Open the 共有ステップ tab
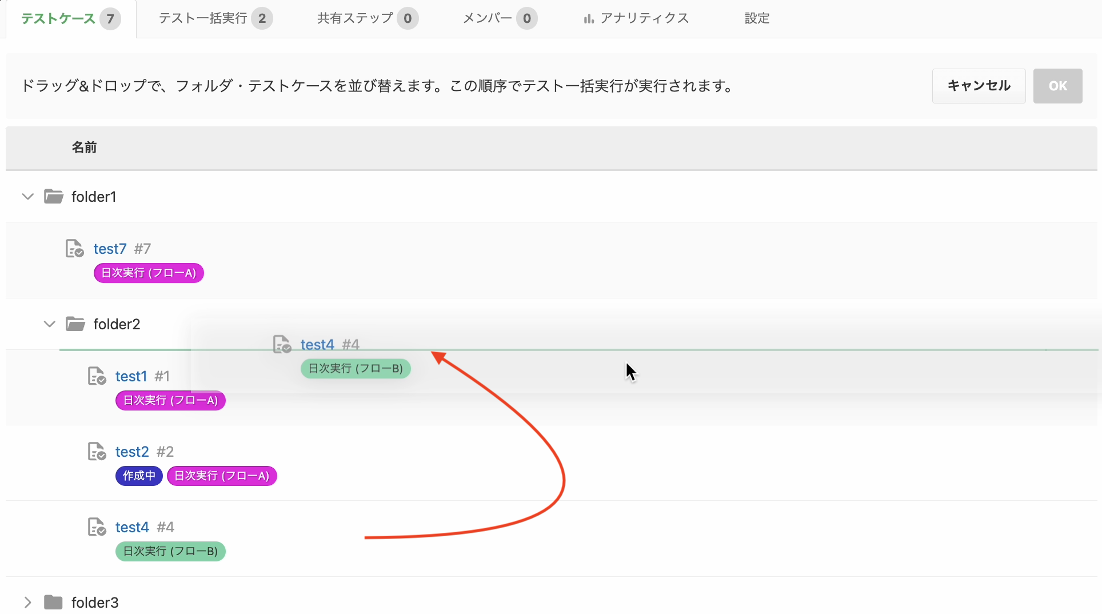Screen dimensions: 1102x614 coord(368,19)
